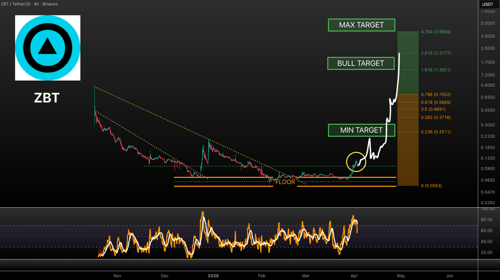
Task: Click the large white ZBT ticker text
Action: pyautogui.click(x=47, y=98)
